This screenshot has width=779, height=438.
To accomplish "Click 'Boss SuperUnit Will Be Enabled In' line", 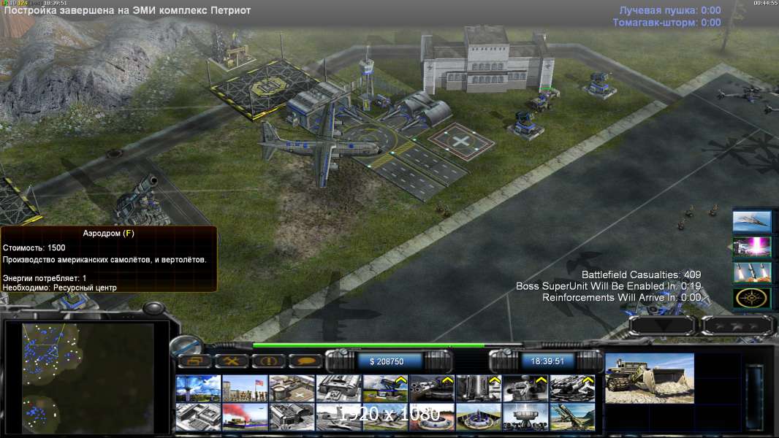I will (x=608, y=286).
